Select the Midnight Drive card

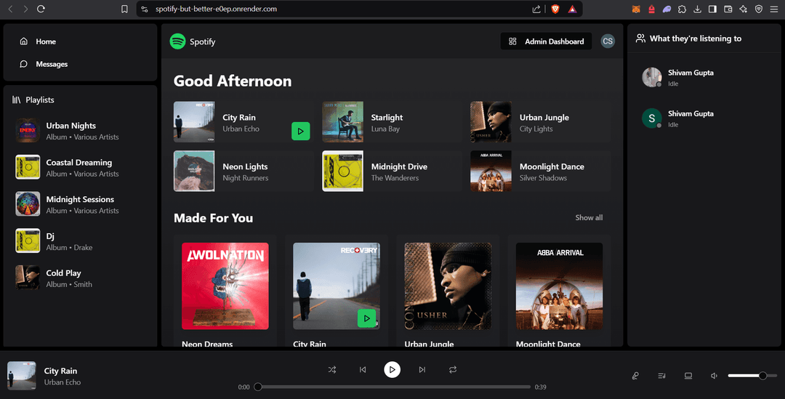tap(392, 172)
